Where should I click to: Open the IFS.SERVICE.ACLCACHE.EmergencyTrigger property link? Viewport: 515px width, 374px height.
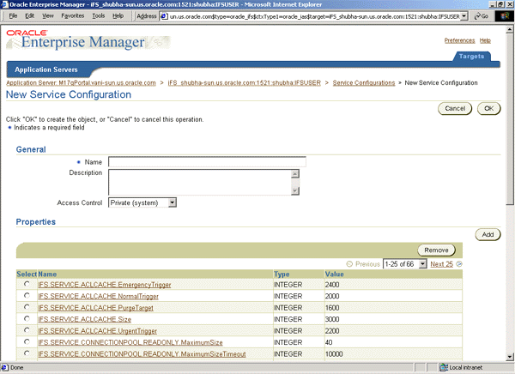pyautogui.click(x=105, y=285)
